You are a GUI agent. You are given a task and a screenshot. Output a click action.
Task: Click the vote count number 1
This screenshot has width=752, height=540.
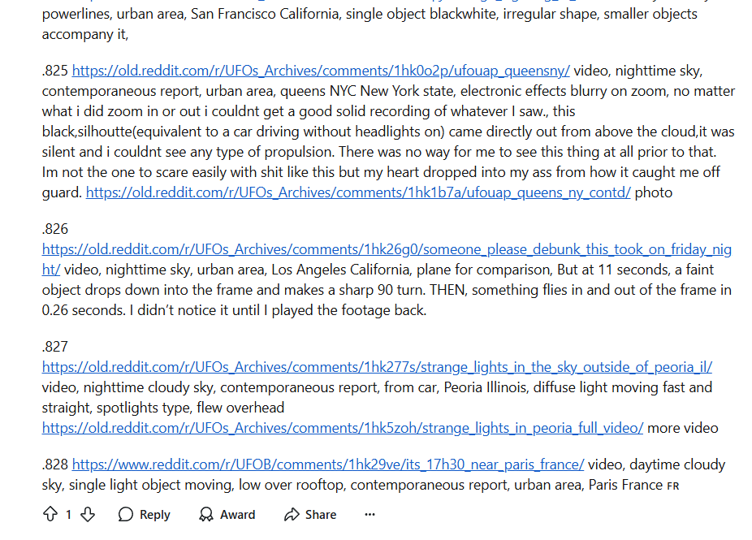[68, 515]
